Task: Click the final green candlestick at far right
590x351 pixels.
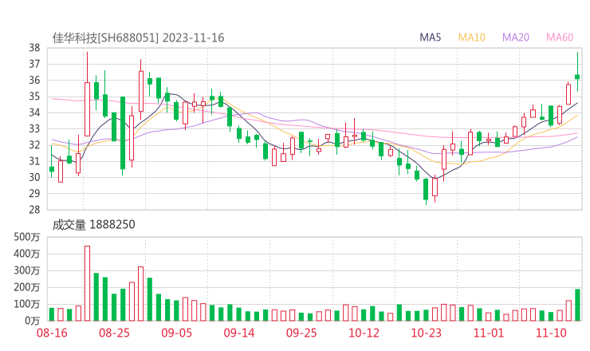Action: pyautogui.click(x=577, y=77)
